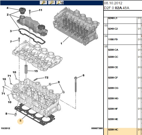
Task: Click the zoom out magnifier icon
Action: click(52, 3)
